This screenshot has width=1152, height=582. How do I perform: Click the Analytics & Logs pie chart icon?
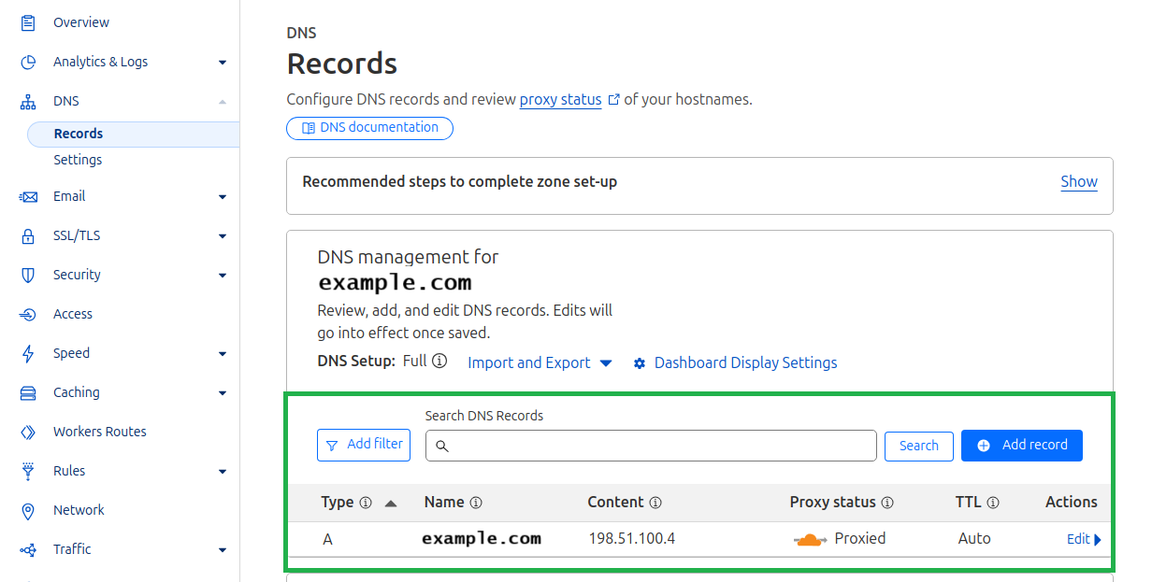(28, 62)
